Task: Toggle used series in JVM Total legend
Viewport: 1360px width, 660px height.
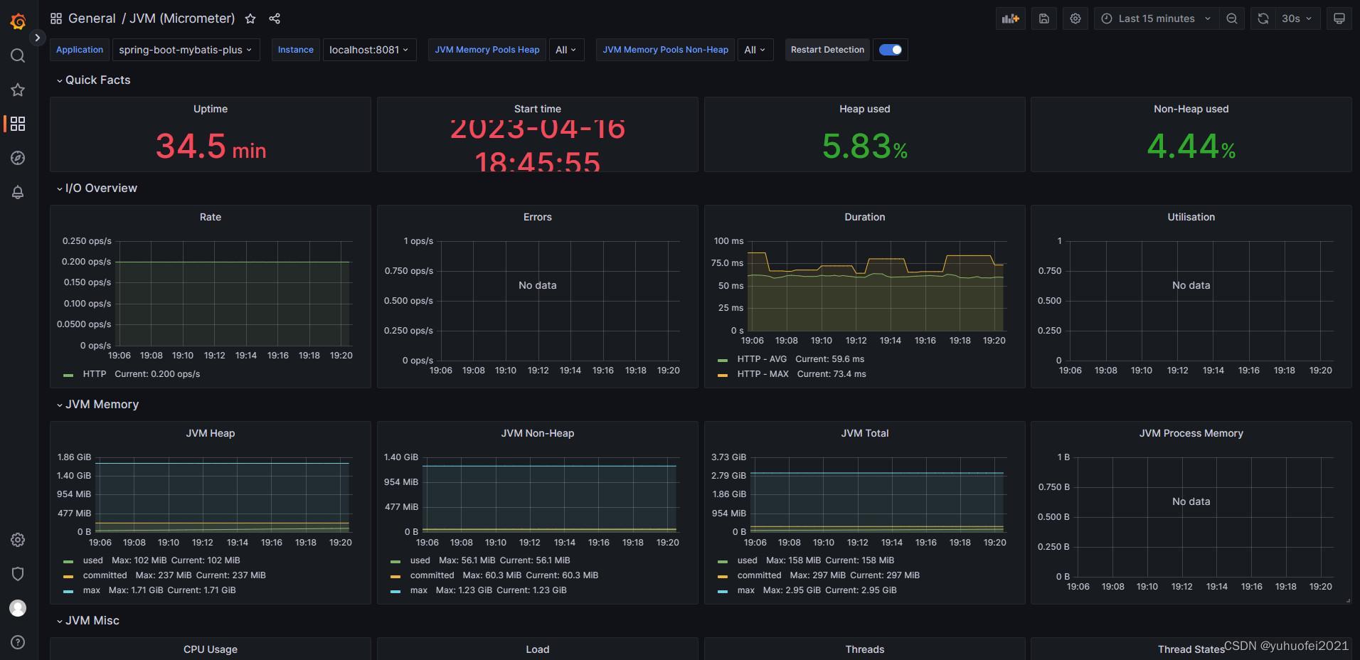Action: pos(748,560)
